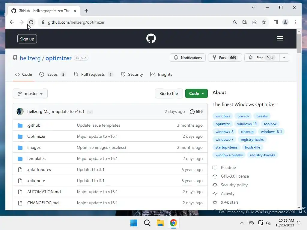Click hellzerg's avatar in the latest commit row
The image size is (307, 230).
[x=20, y=111]
